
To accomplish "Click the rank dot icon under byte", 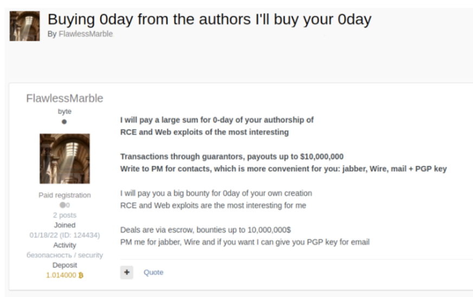I will coord(64,122).
